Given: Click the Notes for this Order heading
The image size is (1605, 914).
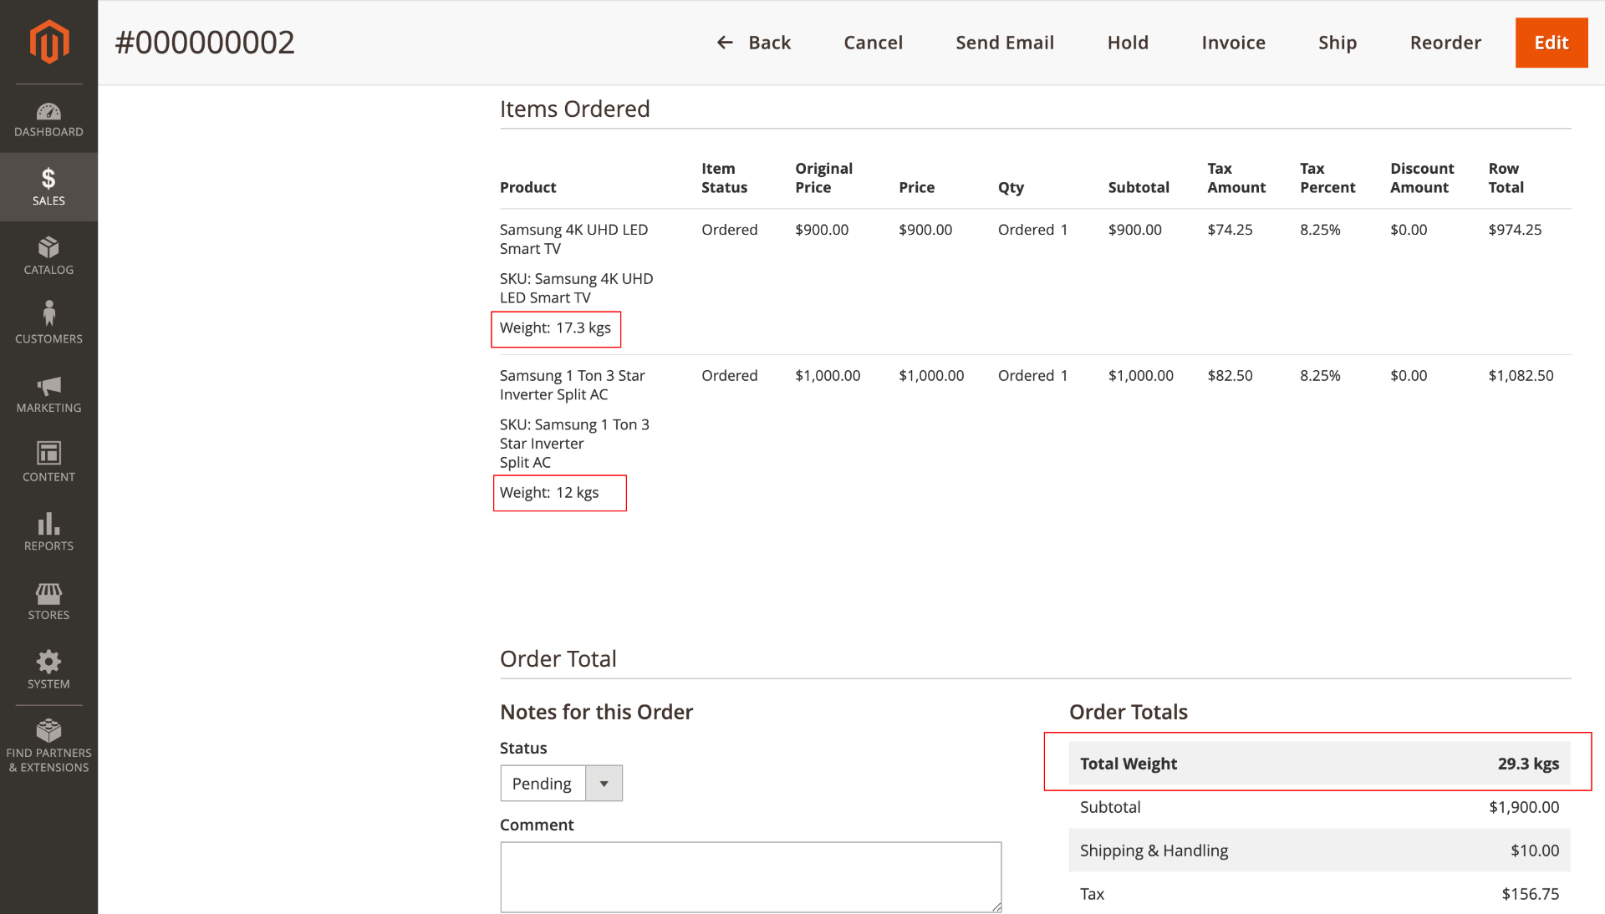Looking at the screenshot, I should pyautogui.click(x=596, y=712).
